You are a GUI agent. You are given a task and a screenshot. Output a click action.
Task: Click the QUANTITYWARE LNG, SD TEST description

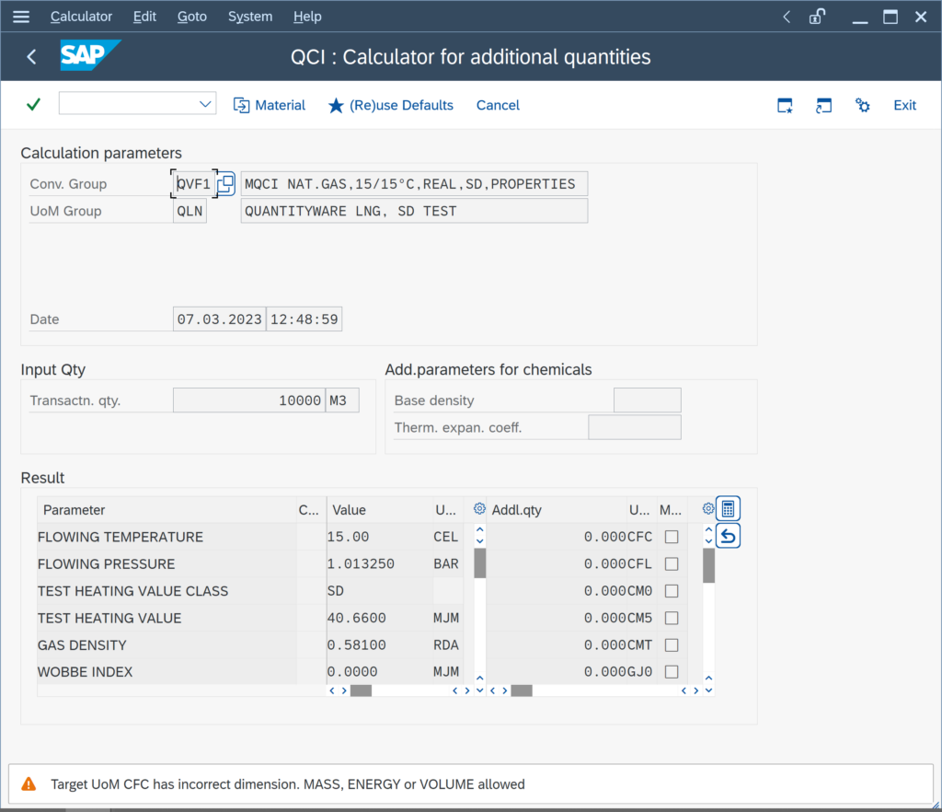click(x=414, y=211)
